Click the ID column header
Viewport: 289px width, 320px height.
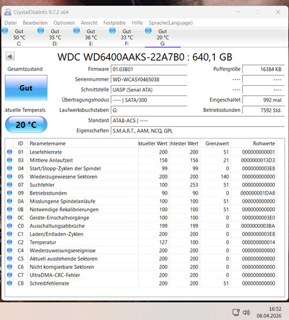click(x=20, y=143)
